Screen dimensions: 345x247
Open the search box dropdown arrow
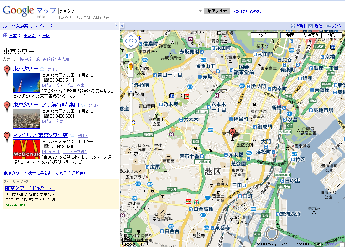[x=200, y=11]
